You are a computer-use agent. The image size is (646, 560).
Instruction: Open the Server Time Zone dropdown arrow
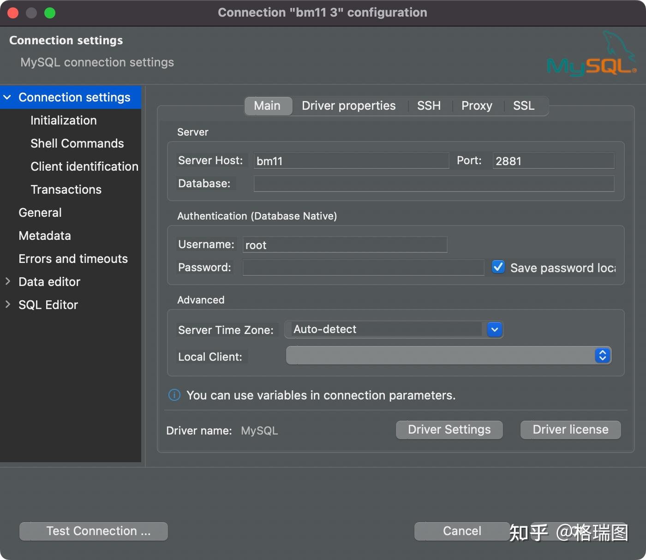495,329
